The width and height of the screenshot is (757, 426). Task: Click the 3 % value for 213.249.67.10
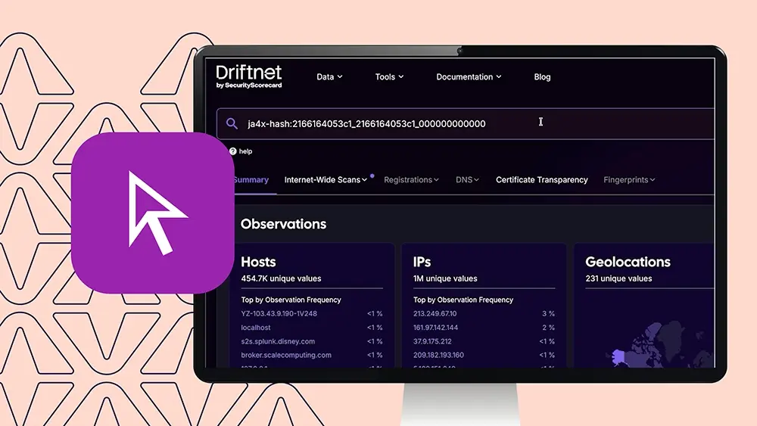point(548,313)
